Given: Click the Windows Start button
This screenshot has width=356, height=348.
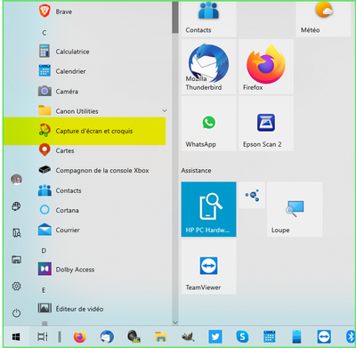Looking at the screenshot, I should (x=16, y=336).
